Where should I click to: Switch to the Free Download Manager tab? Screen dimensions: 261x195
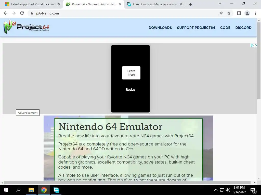155,4
